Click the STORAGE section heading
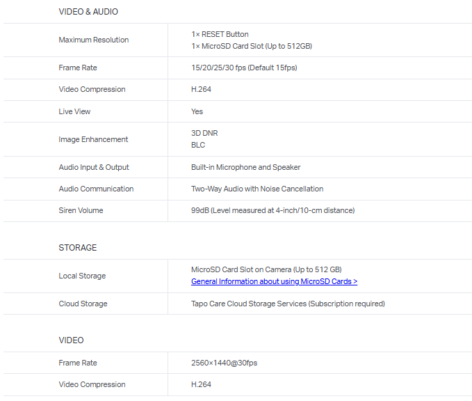Viewport: 472px width, 401px height. point(78,248)
